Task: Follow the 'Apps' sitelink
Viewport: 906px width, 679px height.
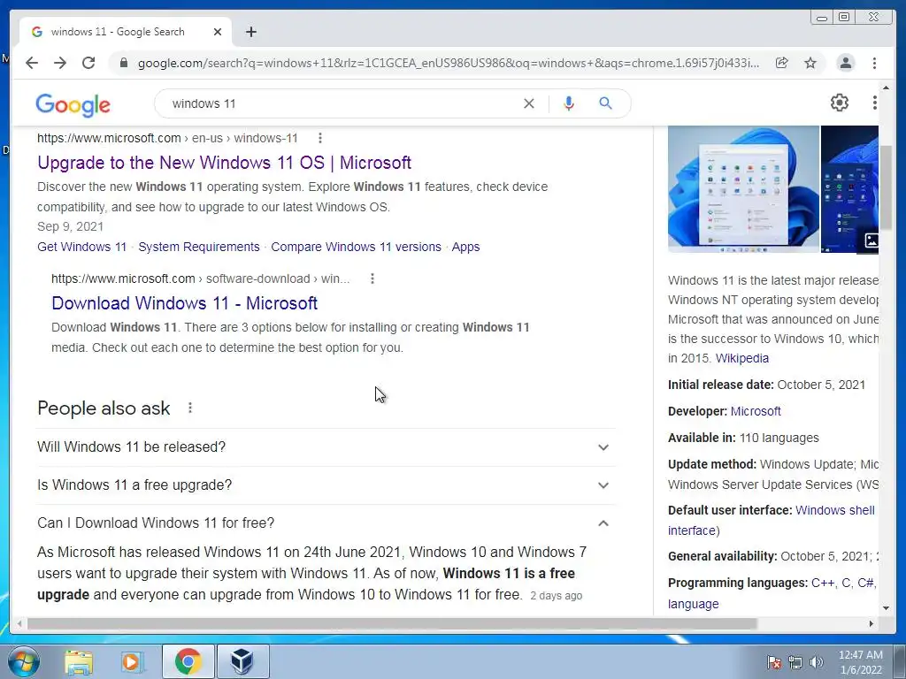Action: [465, 248]
